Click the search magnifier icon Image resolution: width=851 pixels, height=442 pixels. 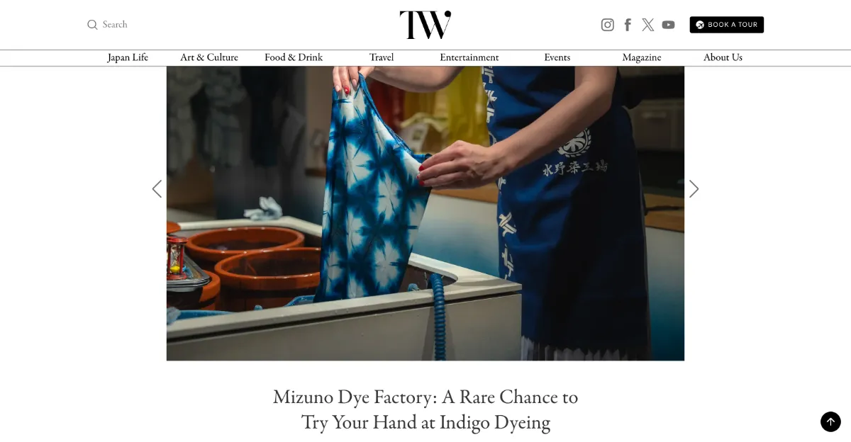tap(92, 25)
